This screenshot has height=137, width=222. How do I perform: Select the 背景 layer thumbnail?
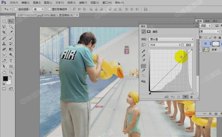[206, 50]
